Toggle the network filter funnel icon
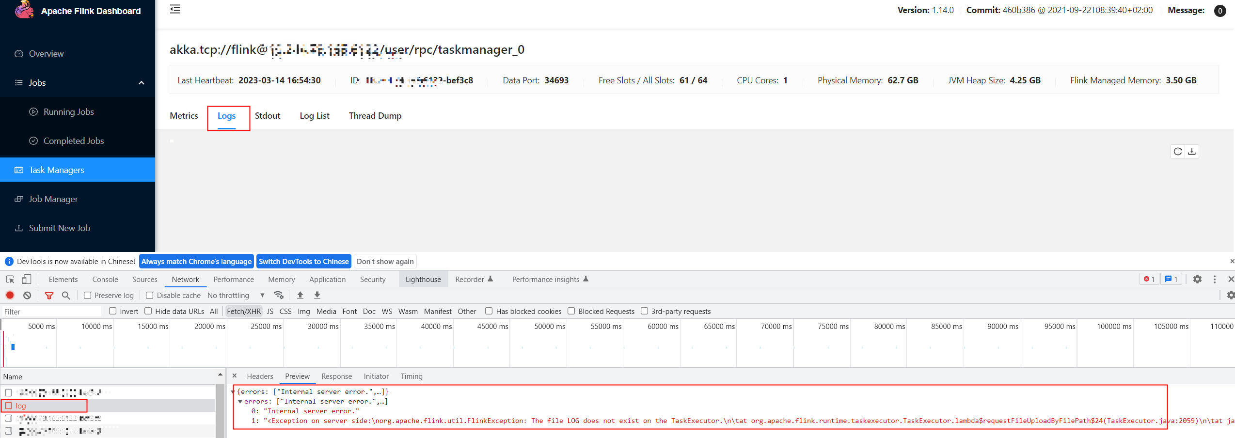Screen dimensions: 1235x438 [49, 295]
